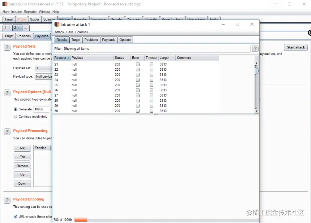
Task: Open the Repeater menu in menu bar
Action: 30,12
